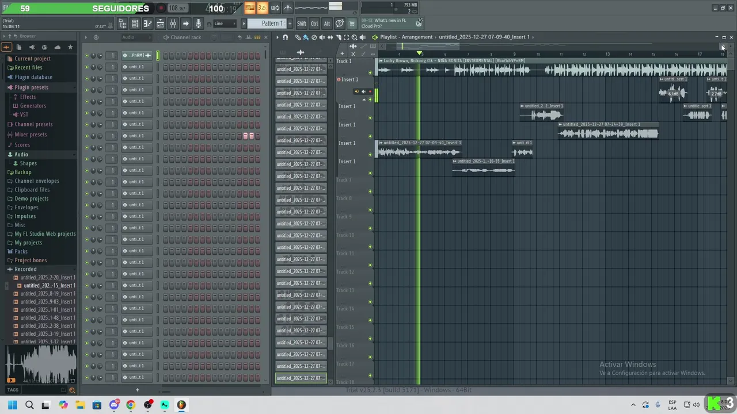The width and height of the screenshot is (737, 414).
Task: Select the Lucky Brown NIÑA BONITA instrumental audio clip
Action: click(x=552, y=67)
